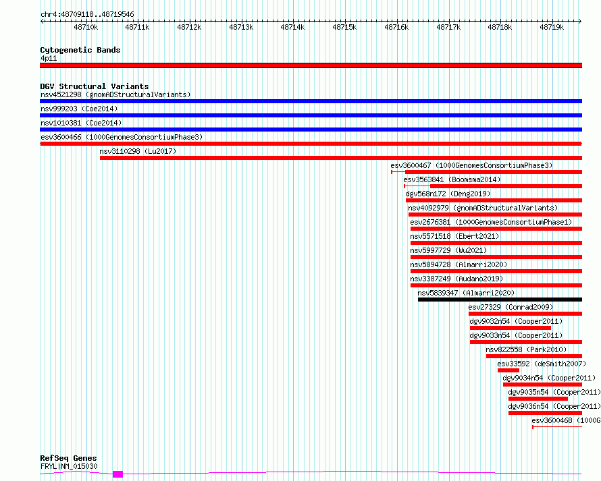Click the 48716k ruler tick label
This screenshot has width=601, height=481.
[x=396, y=27]
